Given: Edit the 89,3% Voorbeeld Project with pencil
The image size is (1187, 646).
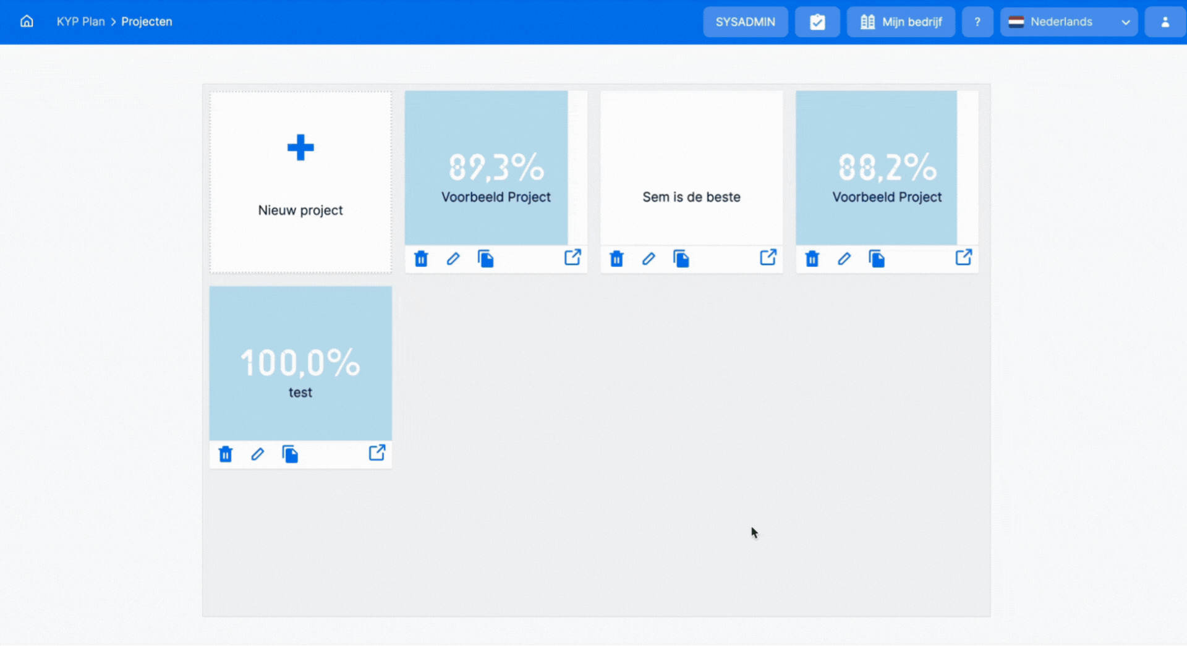Looking at the screenshot, I should [x=453, y=259].
